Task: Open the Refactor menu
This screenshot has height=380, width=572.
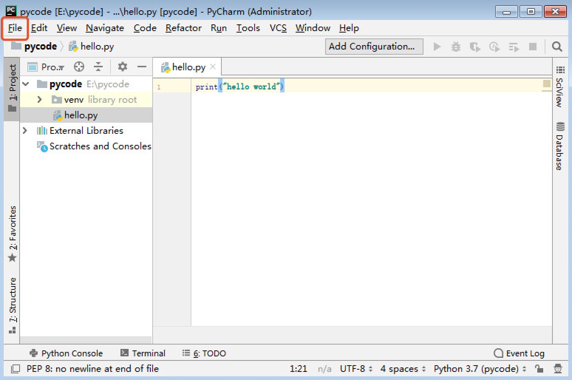Action: (x=184, y=28)
